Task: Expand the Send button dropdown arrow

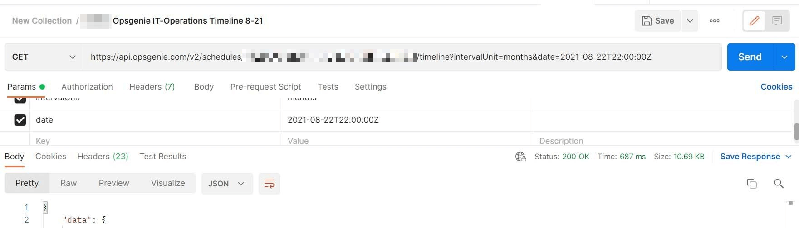Action: (x=784, y=57)
